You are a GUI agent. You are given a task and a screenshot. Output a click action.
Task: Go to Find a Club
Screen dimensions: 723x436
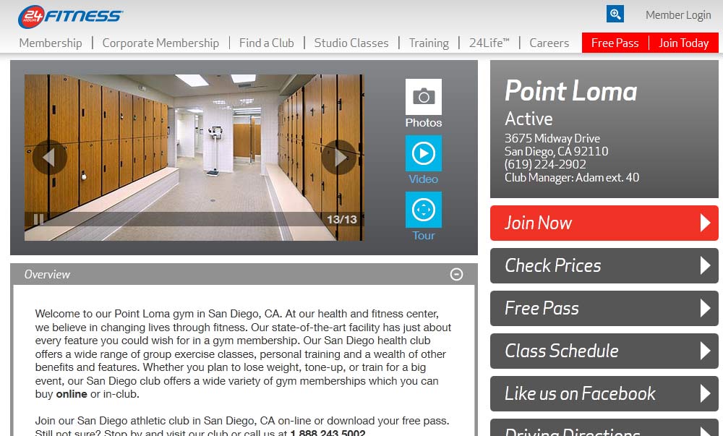tap(267, 43)
